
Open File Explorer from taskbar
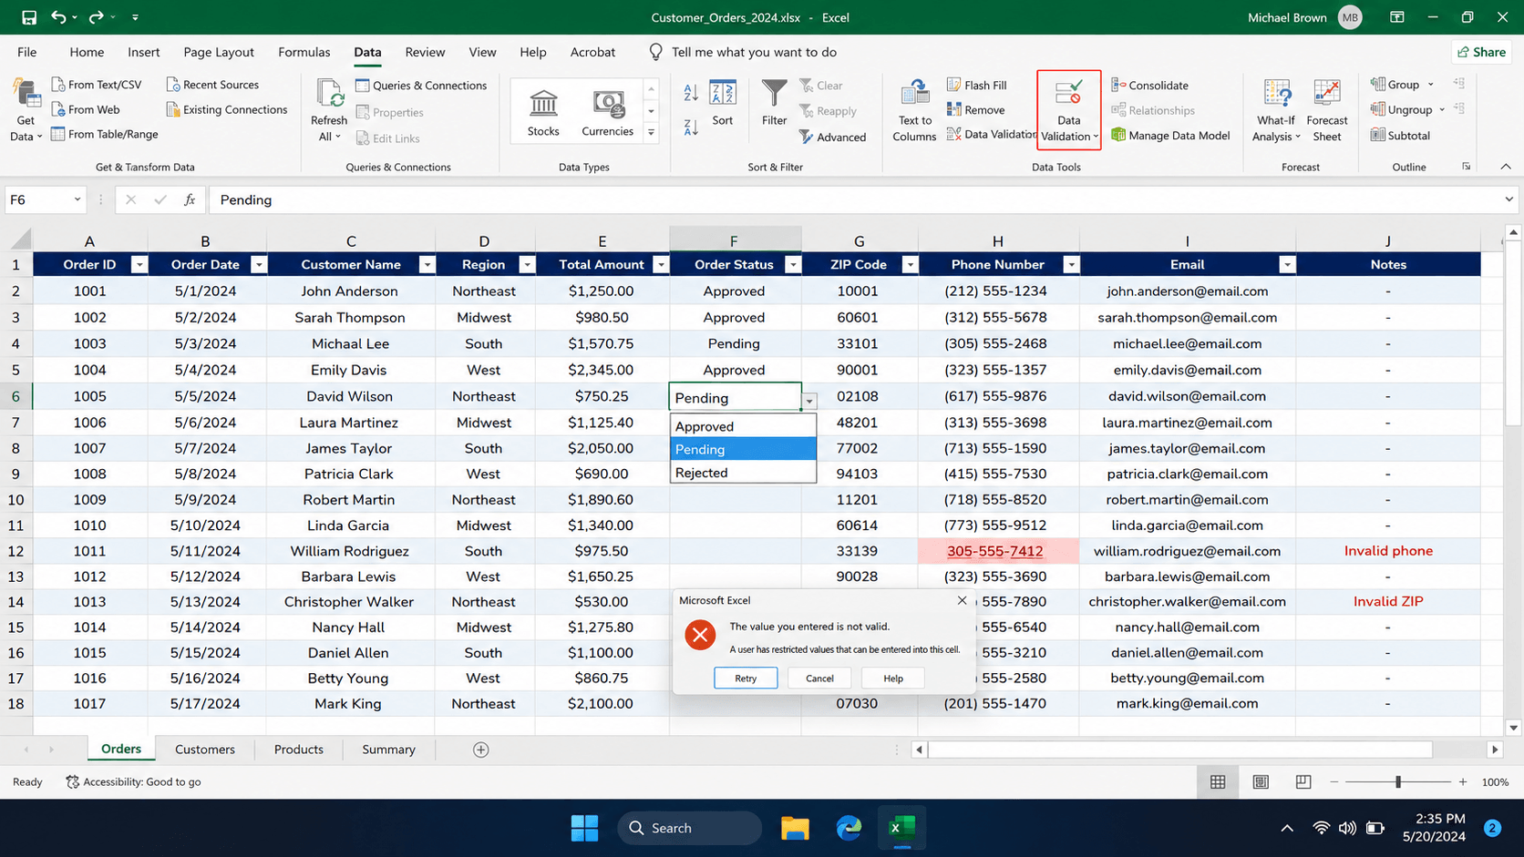(x=795, y=828)
